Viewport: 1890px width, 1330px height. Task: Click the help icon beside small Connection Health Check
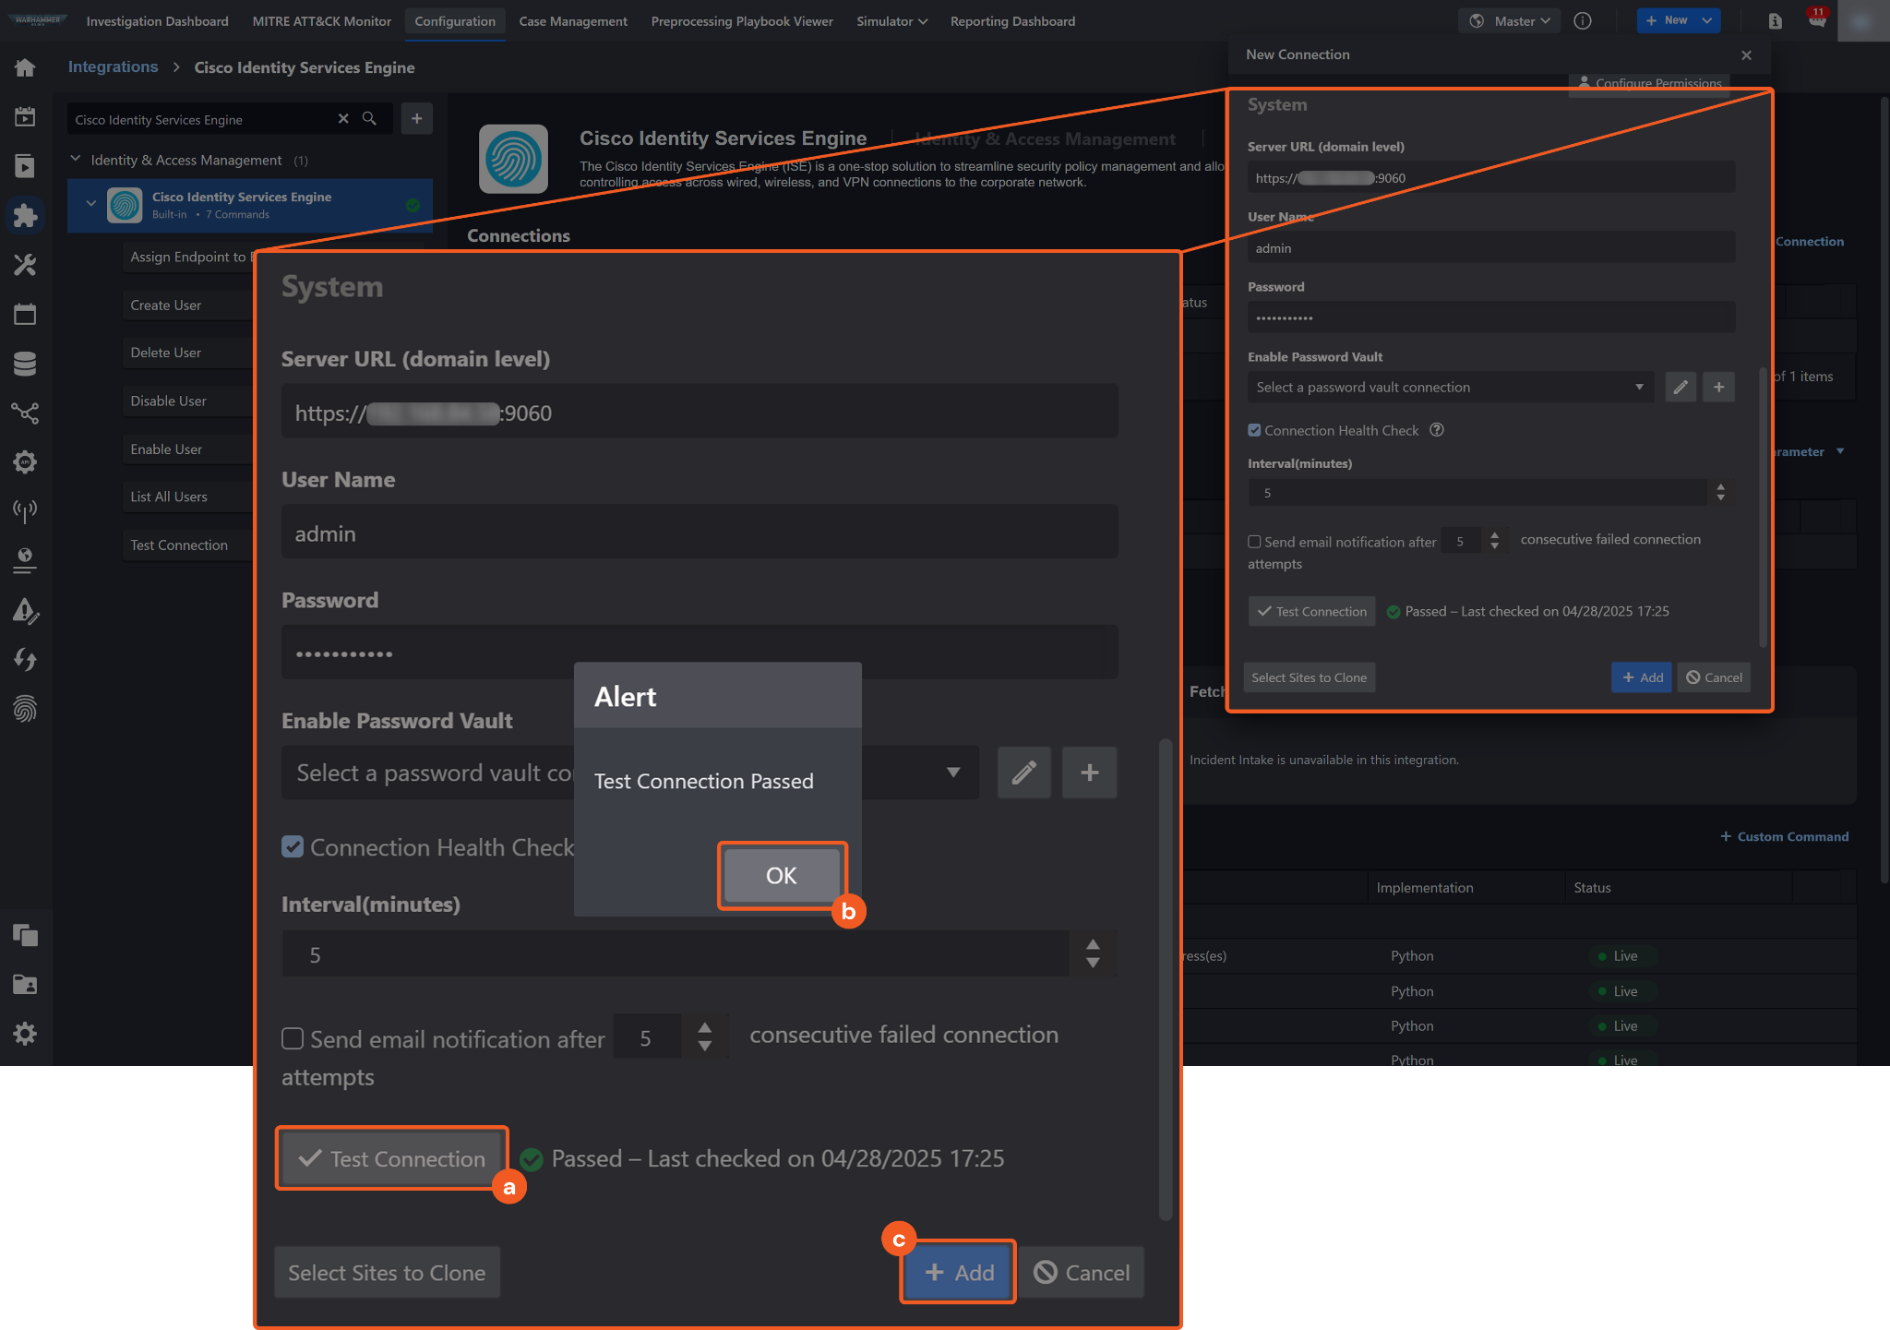tap(1437, 430)
